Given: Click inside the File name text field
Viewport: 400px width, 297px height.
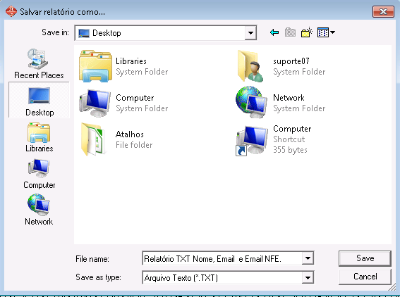Looking at the screenshot, I should pos(222,258).
